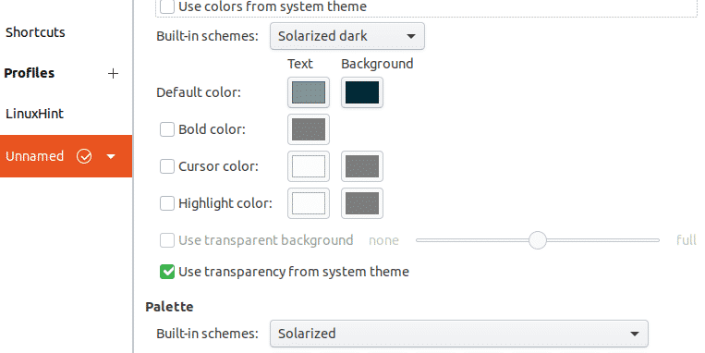Uncheck Use transparency from system theme
Image resolution: width=705 pixels, height=353 pixels.
click(x=167, y=272)
